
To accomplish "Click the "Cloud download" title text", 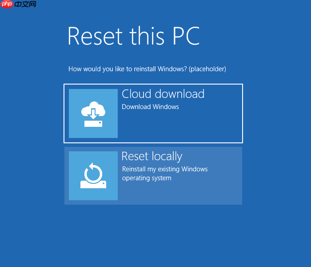I will [x=163, y=94].
